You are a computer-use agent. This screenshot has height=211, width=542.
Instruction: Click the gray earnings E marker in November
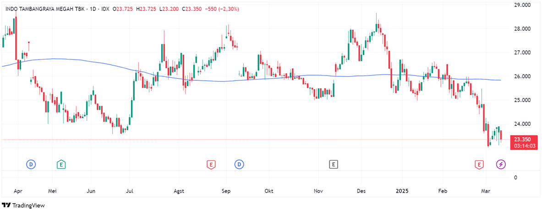click(x=333, y=165)
